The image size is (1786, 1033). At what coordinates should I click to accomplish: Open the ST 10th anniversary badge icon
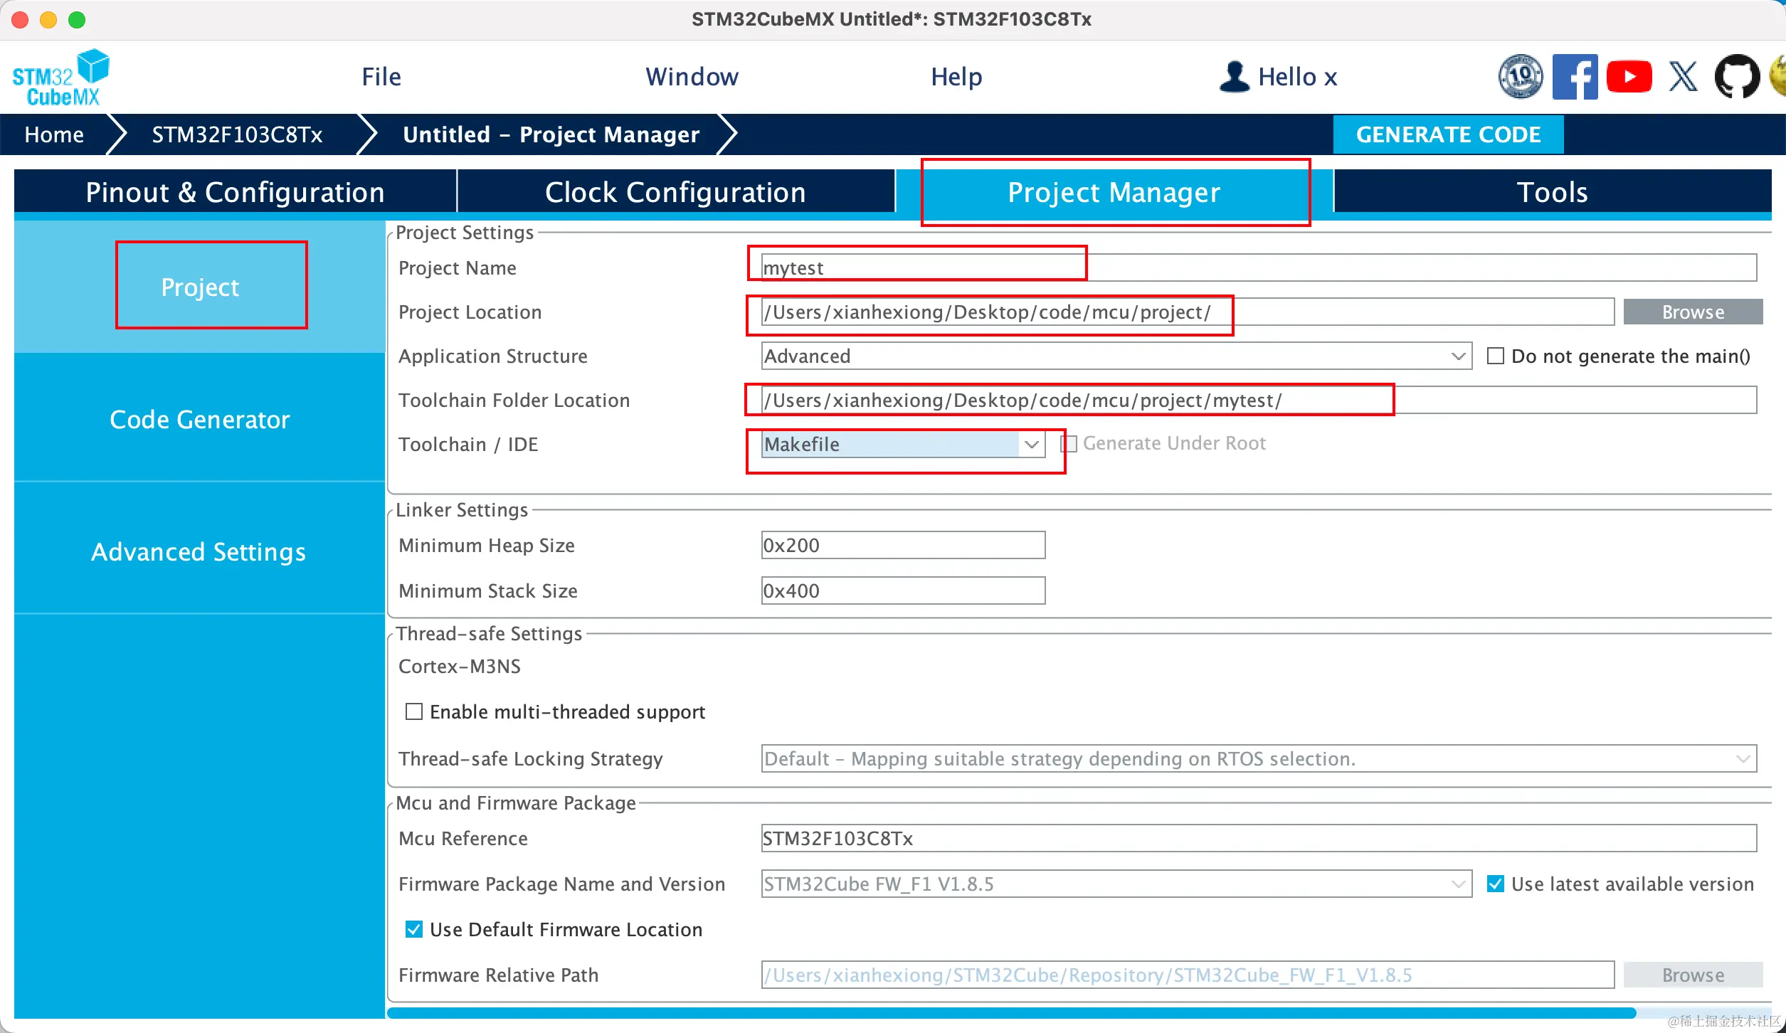click(x=1521, y=76)
